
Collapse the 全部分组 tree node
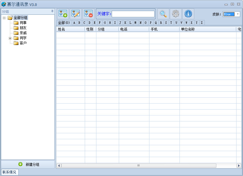pyautogui.click(x=4, y=18)
